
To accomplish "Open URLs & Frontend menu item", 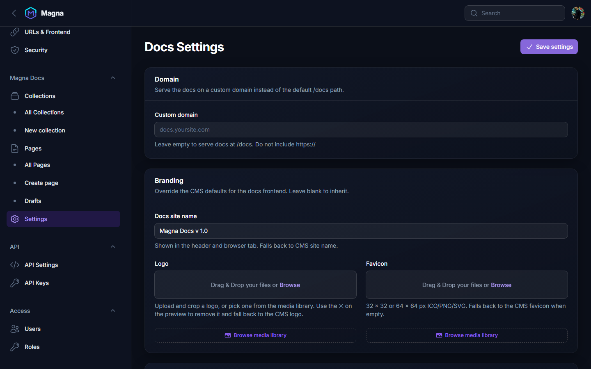I will [x=63, y=32].
